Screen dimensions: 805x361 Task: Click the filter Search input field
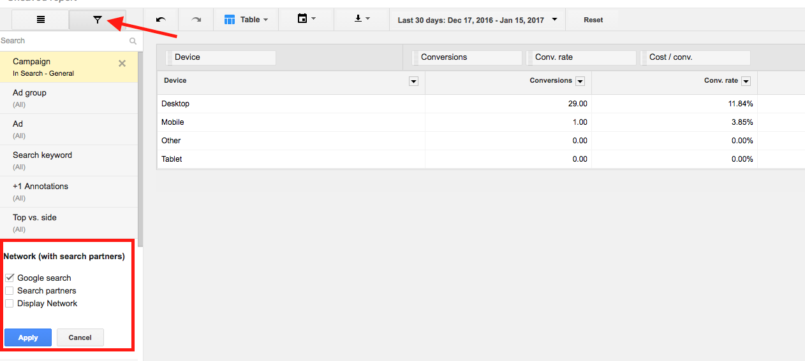63,41
